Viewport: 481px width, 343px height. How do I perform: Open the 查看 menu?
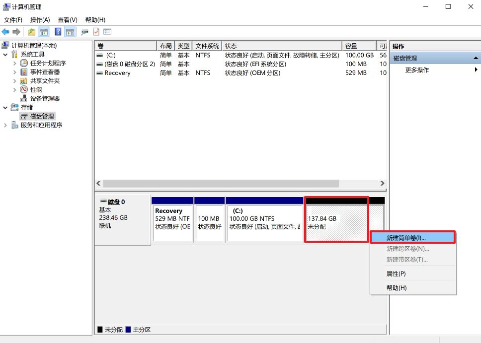coord(67,20)
